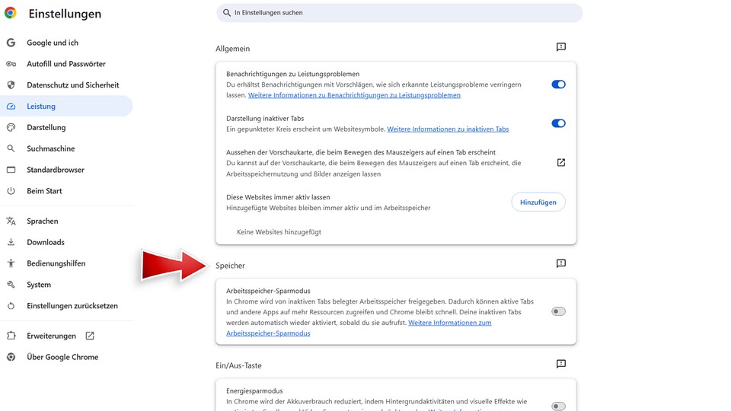Focus the In Einstellungen suchen search field
Screen dimensions: 731x411
(400, 13)
